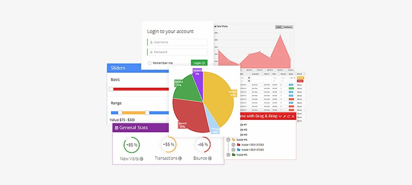Select Node #5 in the tree
The height and width of the screenshot is (185, 412).
pyautogui.click(x=242, y=155)
